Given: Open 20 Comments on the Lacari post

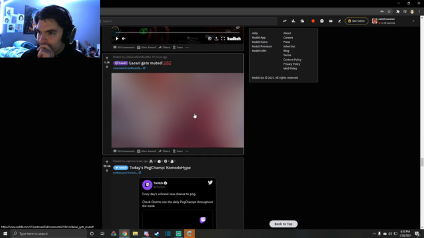Looking at the screenshot, I should [x=124, y=151].
